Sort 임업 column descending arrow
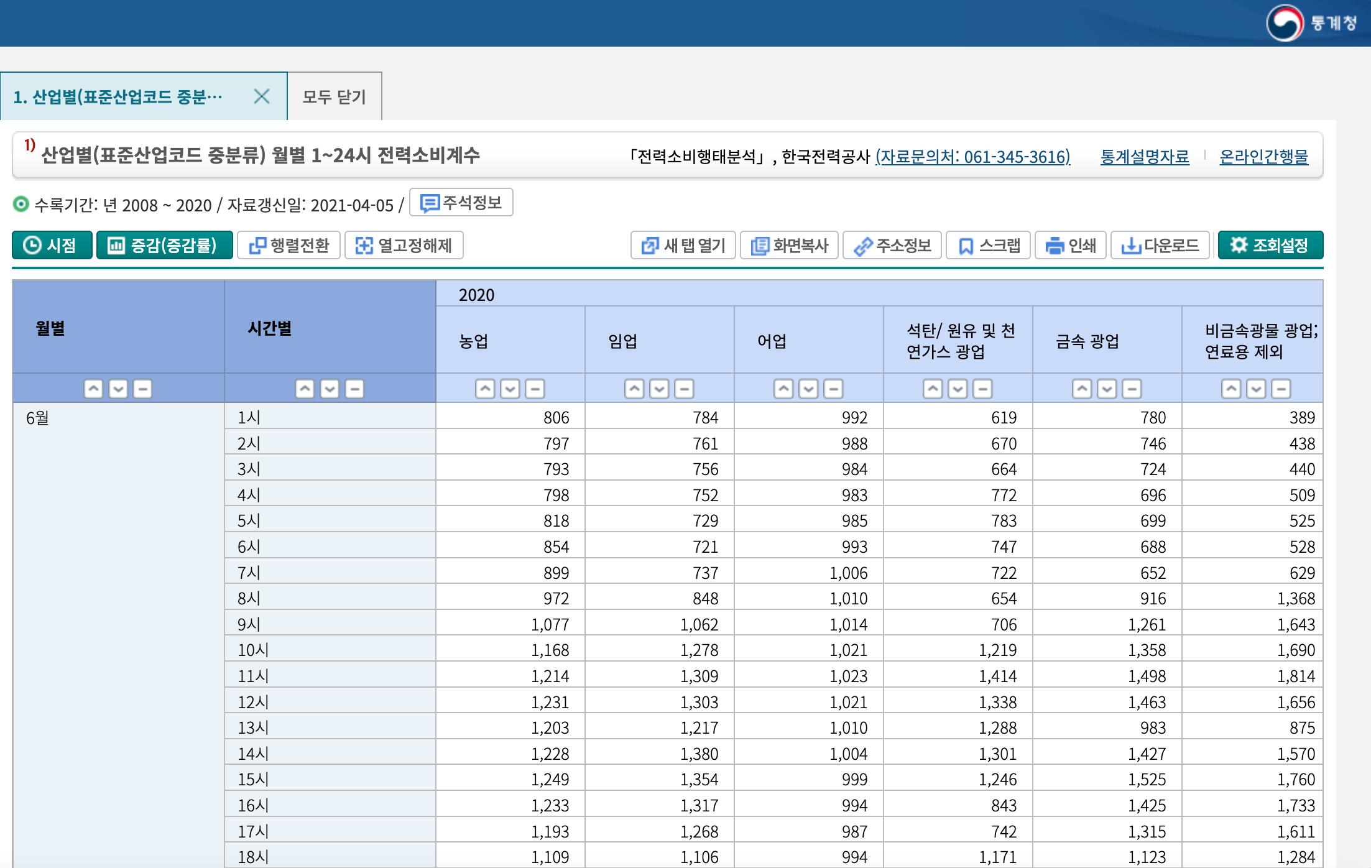Image resolution: width=1371 pixels, height=868 pixels. 659,389
